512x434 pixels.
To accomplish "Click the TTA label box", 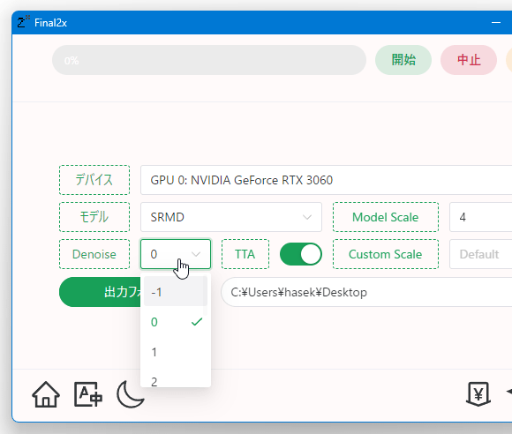I will (x=245, y=254).
